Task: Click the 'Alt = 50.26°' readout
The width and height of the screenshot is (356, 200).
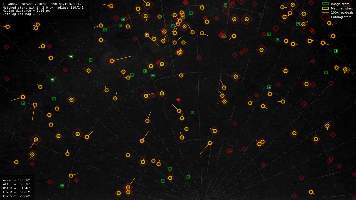Action: 17,184
